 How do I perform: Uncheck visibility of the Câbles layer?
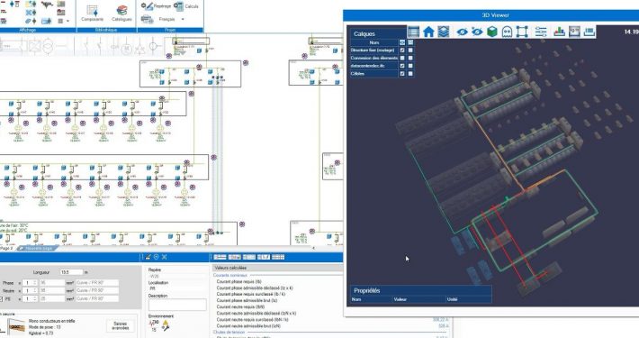point(402,74)
